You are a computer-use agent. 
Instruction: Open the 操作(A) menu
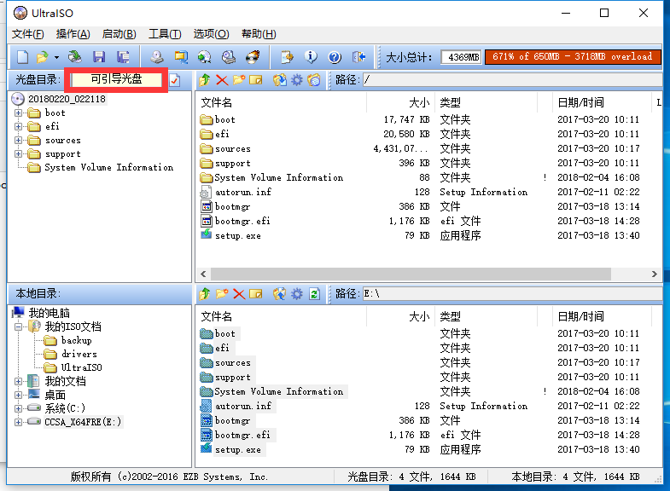pos(73,34)
